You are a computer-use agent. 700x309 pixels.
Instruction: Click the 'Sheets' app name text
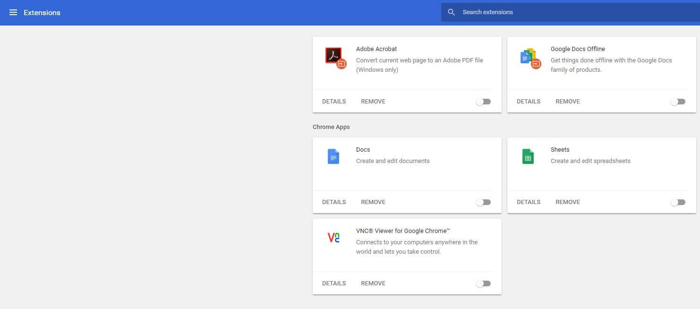(x=560, y=150)
